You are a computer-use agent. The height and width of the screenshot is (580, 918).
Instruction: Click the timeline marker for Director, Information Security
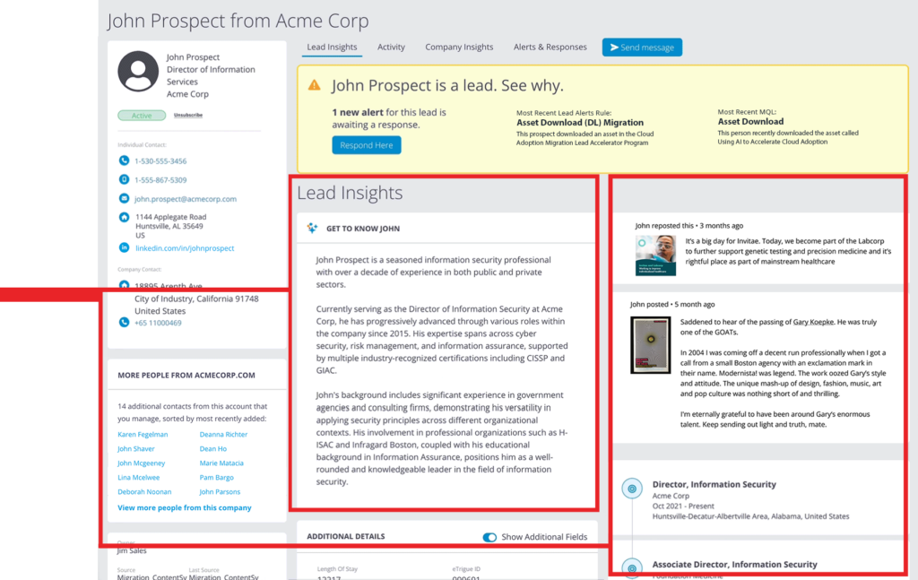(632, 488)
